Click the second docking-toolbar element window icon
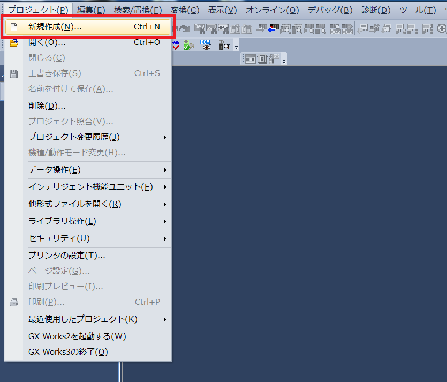Screen dimensions: 447x382 point(262,59)
